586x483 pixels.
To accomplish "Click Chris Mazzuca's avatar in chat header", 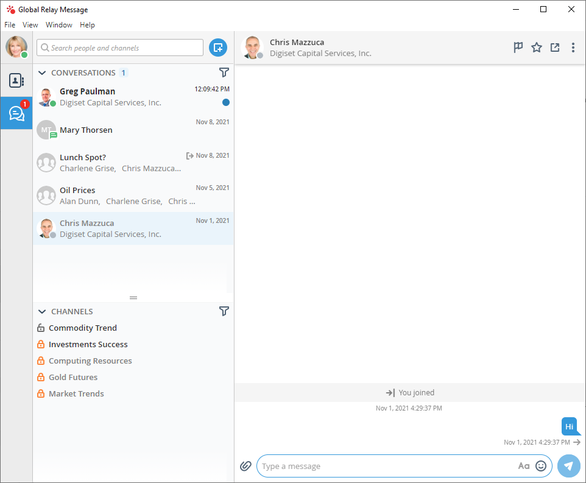I will (252, 48).
